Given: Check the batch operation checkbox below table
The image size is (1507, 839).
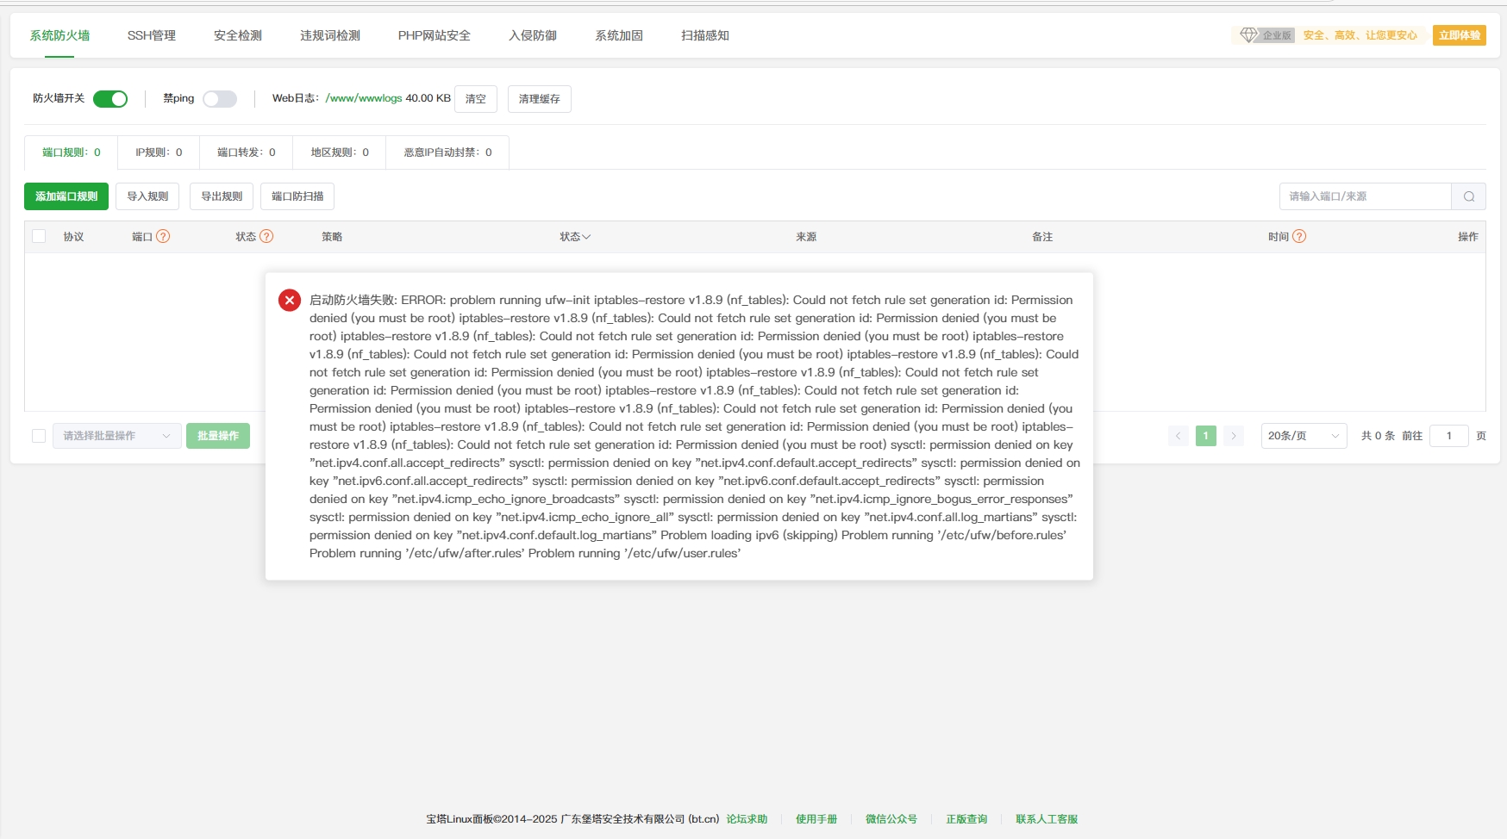Looking at the screenshot, I should point(39,436).
